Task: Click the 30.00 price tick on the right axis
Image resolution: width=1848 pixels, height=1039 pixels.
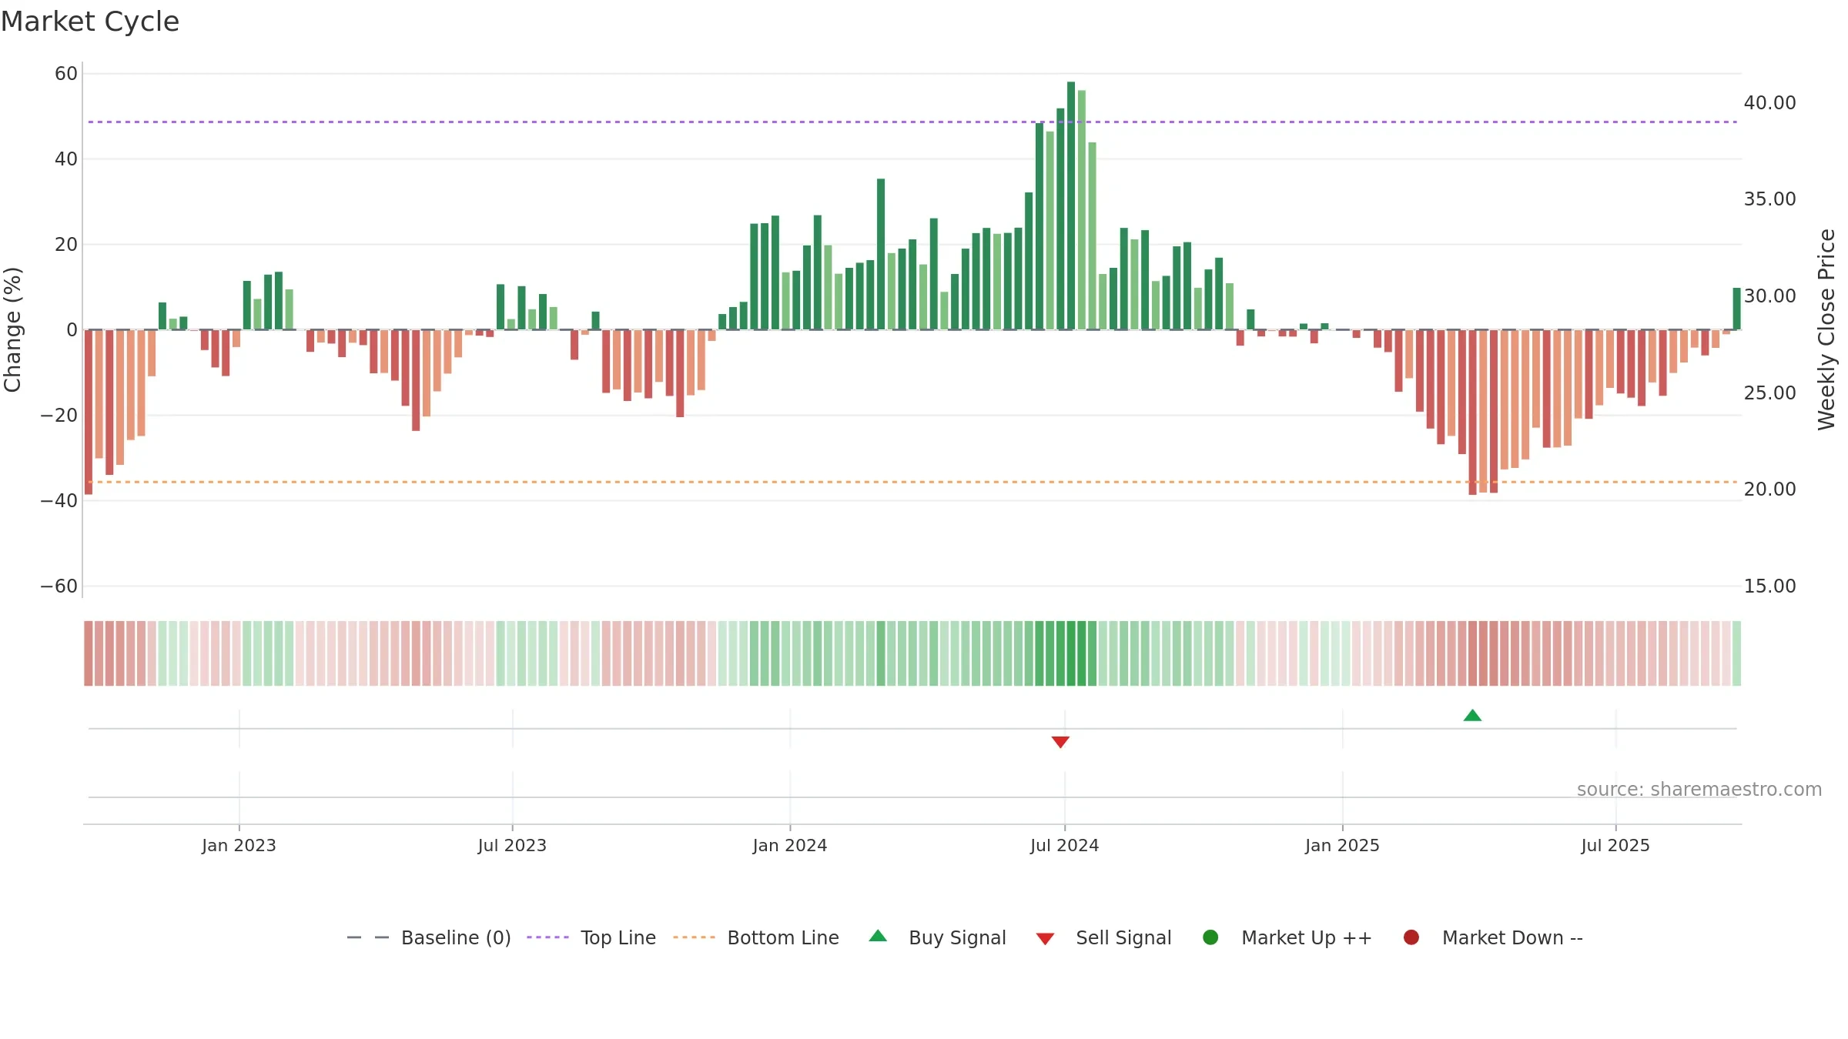Action: pyautogui.click(x=1769, y=296)
